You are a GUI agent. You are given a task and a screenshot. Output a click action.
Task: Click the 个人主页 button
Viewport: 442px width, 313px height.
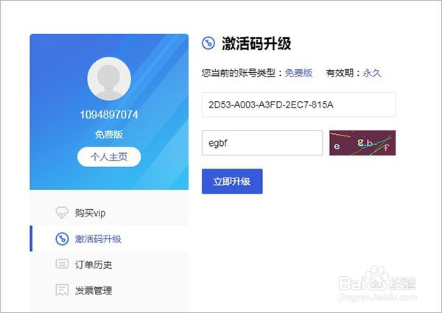(x=109, y=157)
